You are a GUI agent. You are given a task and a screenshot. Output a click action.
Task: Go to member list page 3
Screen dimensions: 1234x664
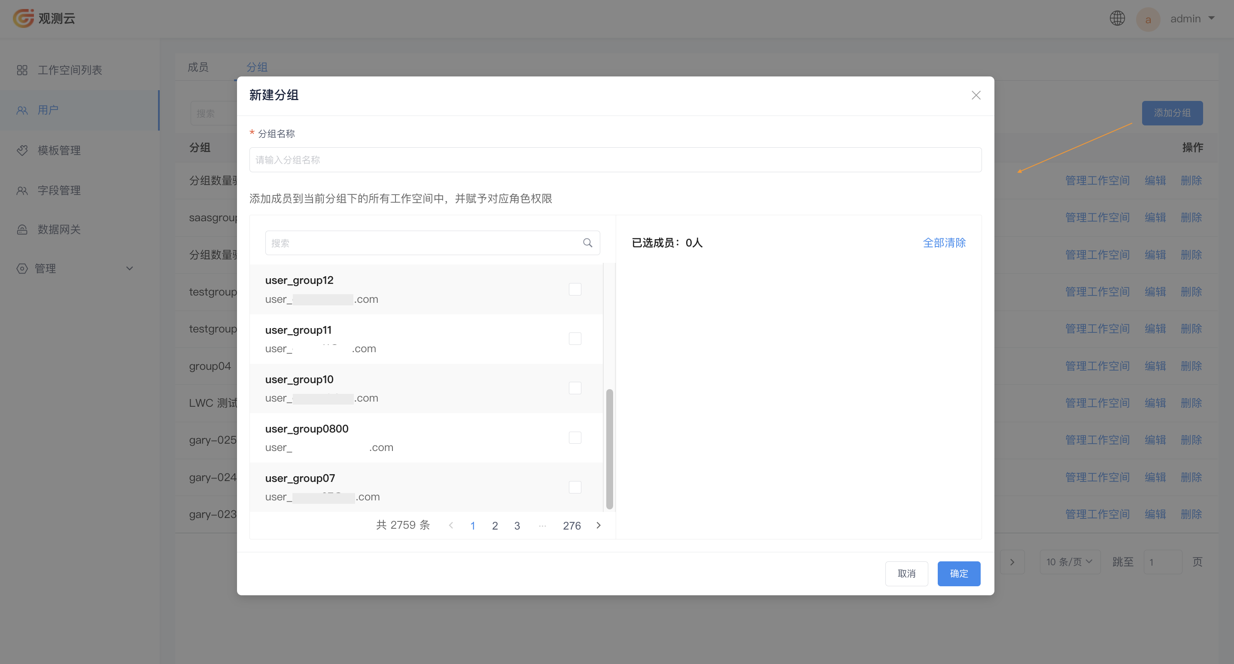tap(517, 526)
